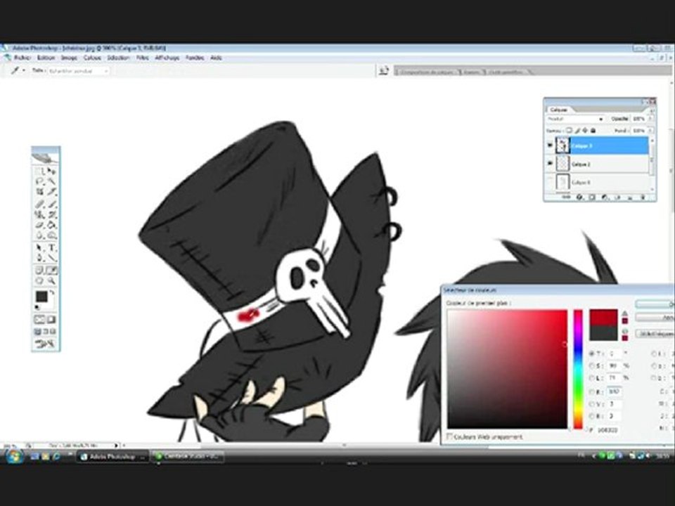Viewport: 675px width, 506px height.
Task: Select the Eraser tool
Action: [40, 225]
